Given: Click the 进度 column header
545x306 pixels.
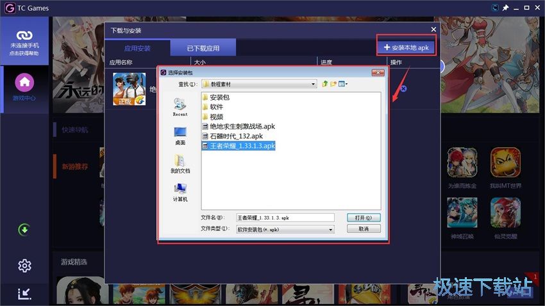Looking at the screenshot, I should tap(326, 63).
